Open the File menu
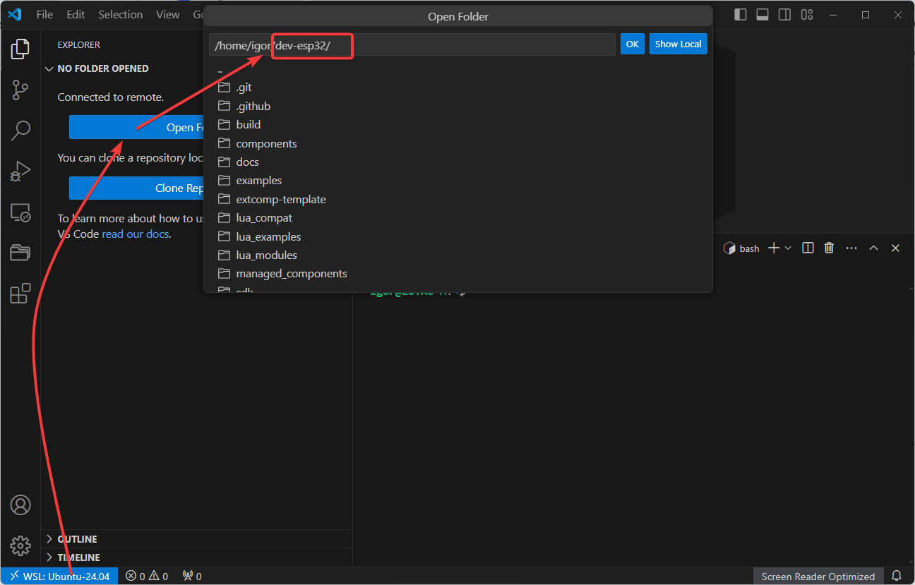This screenshot has width=915, height=585. pyautogui.click(x=44, y=14)
